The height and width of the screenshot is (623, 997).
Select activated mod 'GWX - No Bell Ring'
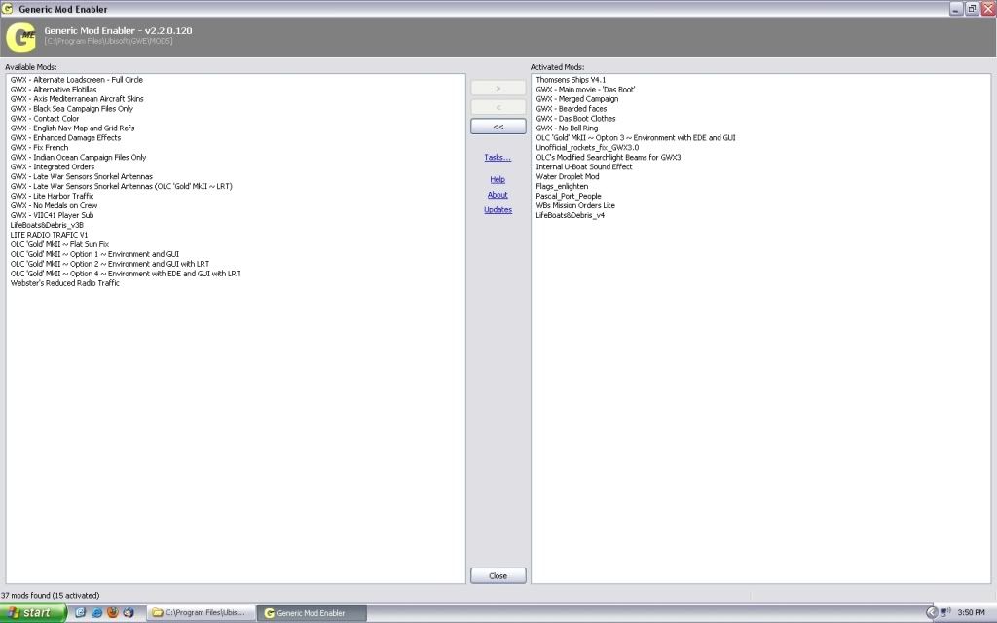[x=568, y=128]
